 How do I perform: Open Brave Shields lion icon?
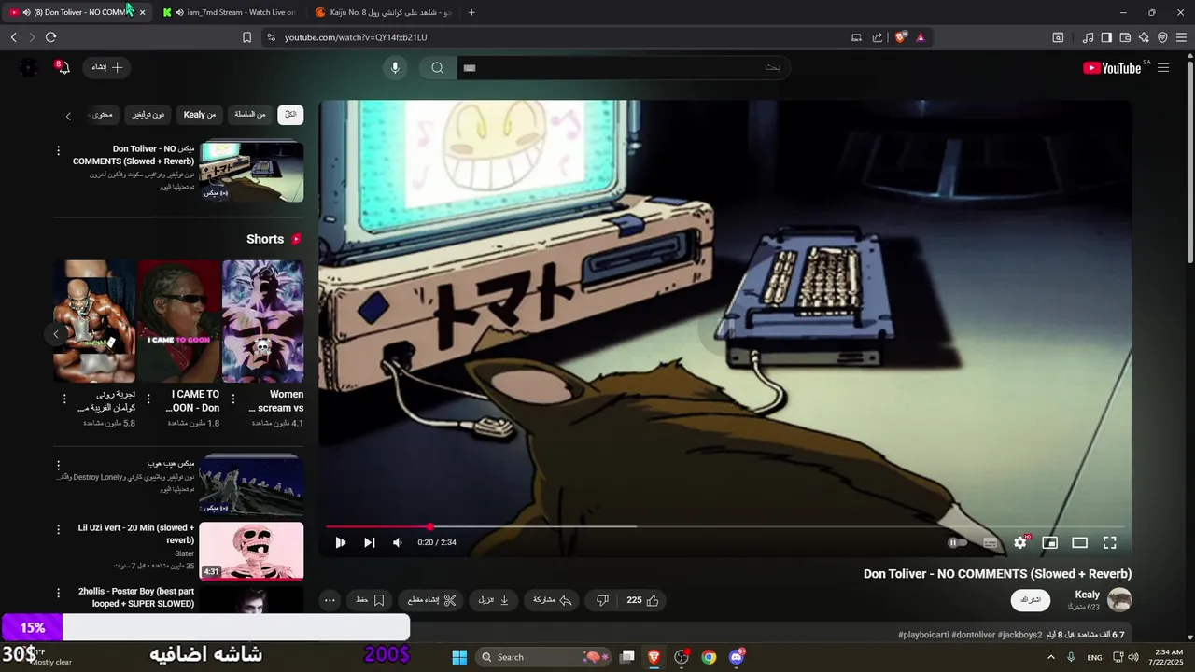[900, 37]
